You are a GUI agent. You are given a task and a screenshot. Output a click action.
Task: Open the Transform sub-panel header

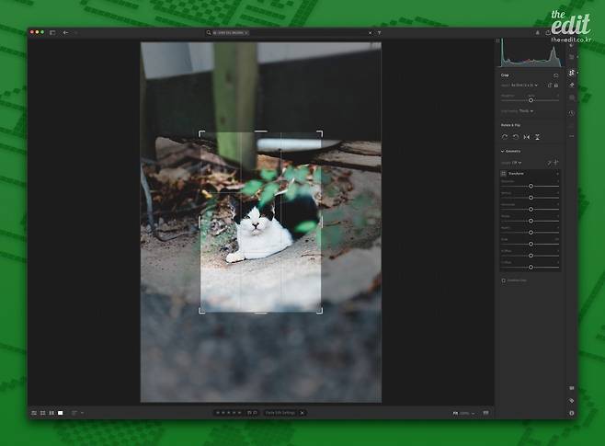[x=513, y=173]
